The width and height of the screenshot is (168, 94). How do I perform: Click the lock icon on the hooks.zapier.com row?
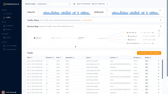click(153, 33)
